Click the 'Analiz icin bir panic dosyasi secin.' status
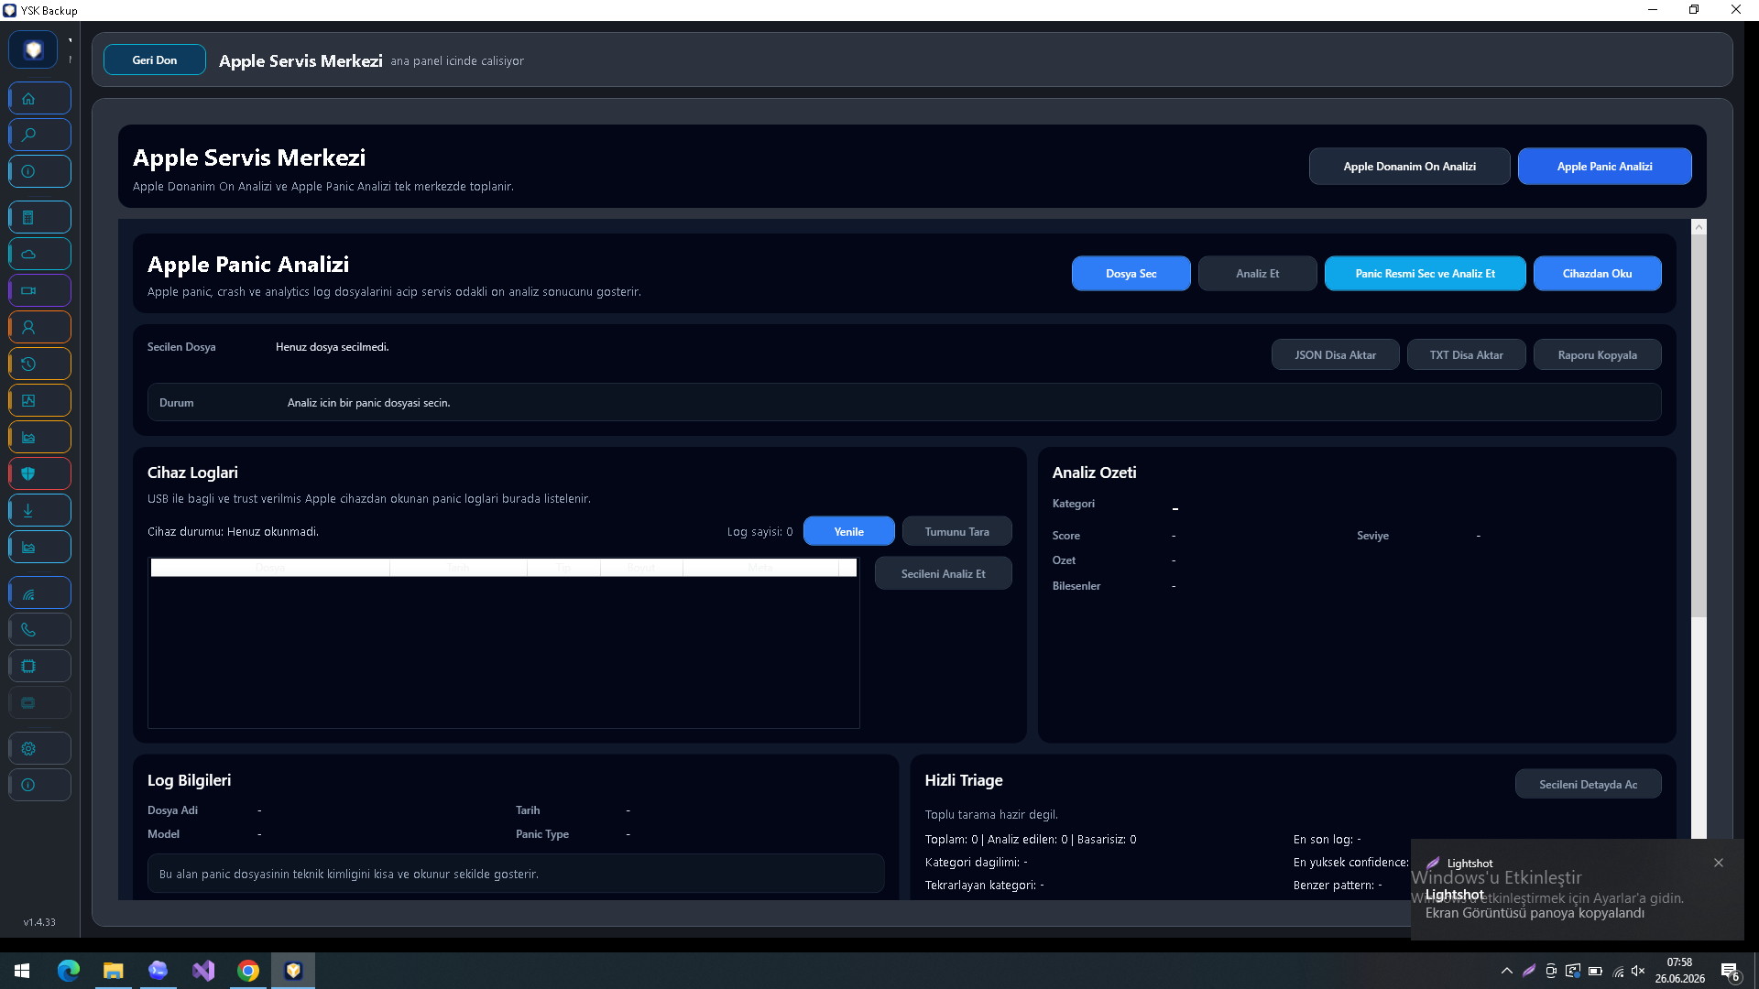This screenshot has height=989, width=1759. tap(368, 403)
